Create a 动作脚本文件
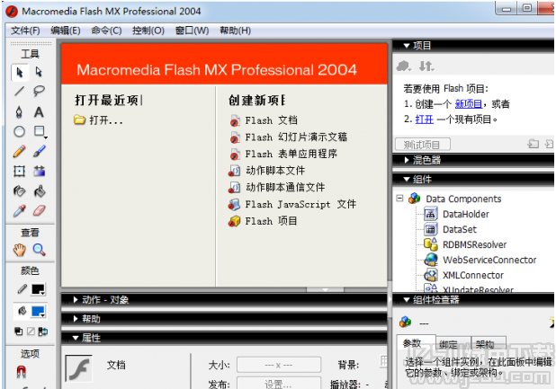The height and width of the screenshot is (389, 556). (x=266, y=171)
